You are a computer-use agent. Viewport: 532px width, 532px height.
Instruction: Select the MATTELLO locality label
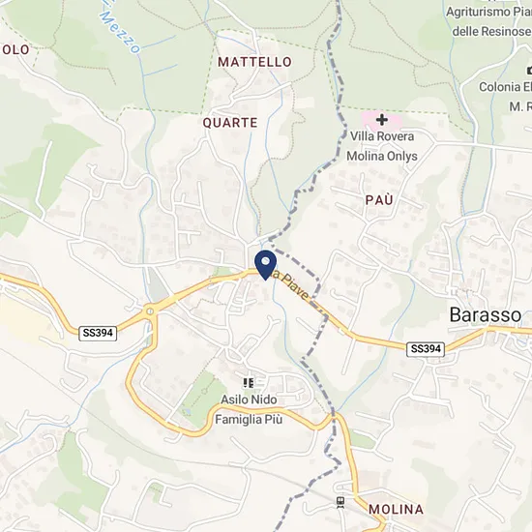(254, 62)
